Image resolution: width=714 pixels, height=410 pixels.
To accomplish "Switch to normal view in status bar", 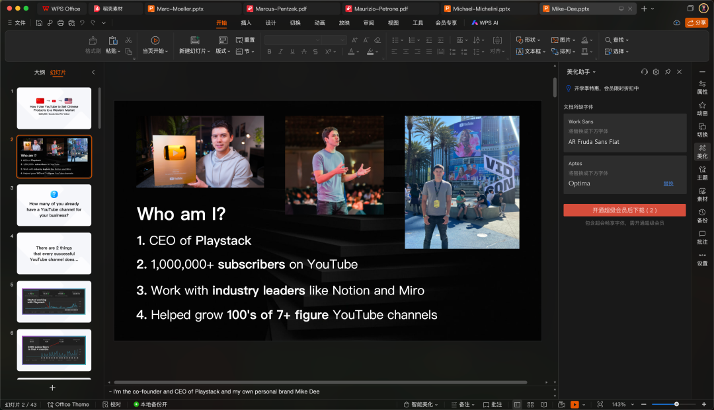I will tap(517, 404).
